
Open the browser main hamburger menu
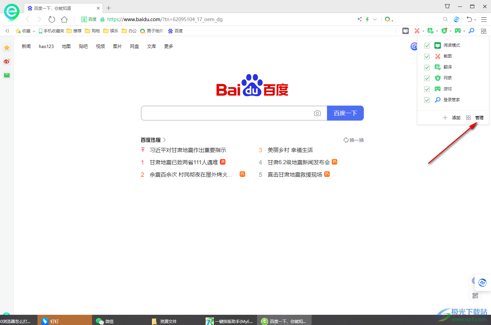(x=484, y=19)
